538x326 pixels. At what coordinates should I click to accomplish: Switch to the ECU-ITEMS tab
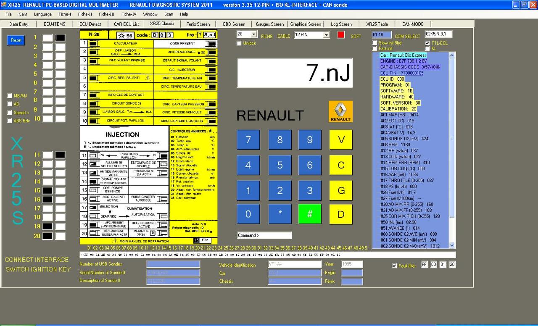coord(55,24)
